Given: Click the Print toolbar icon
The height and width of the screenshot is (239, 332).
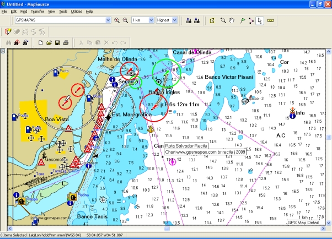Looking at the screenshot, I should (x=66, y=42).
